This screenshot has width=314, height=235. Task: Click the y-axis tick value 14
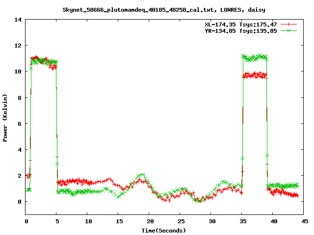18,20
